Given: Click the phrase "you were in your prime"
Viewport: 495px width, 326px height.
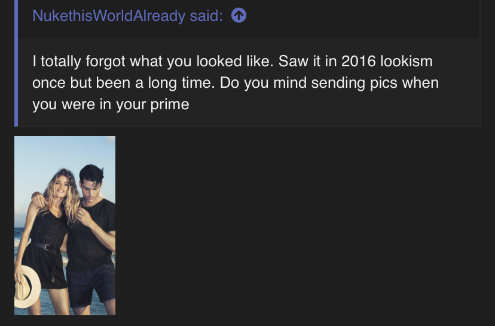Looking at the screenshot, I should (111, 104).
